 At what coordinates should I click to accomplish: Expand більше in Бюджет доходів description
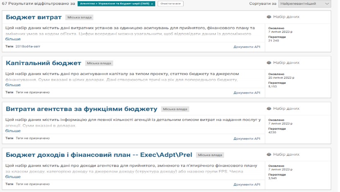(x=13, y=177)
